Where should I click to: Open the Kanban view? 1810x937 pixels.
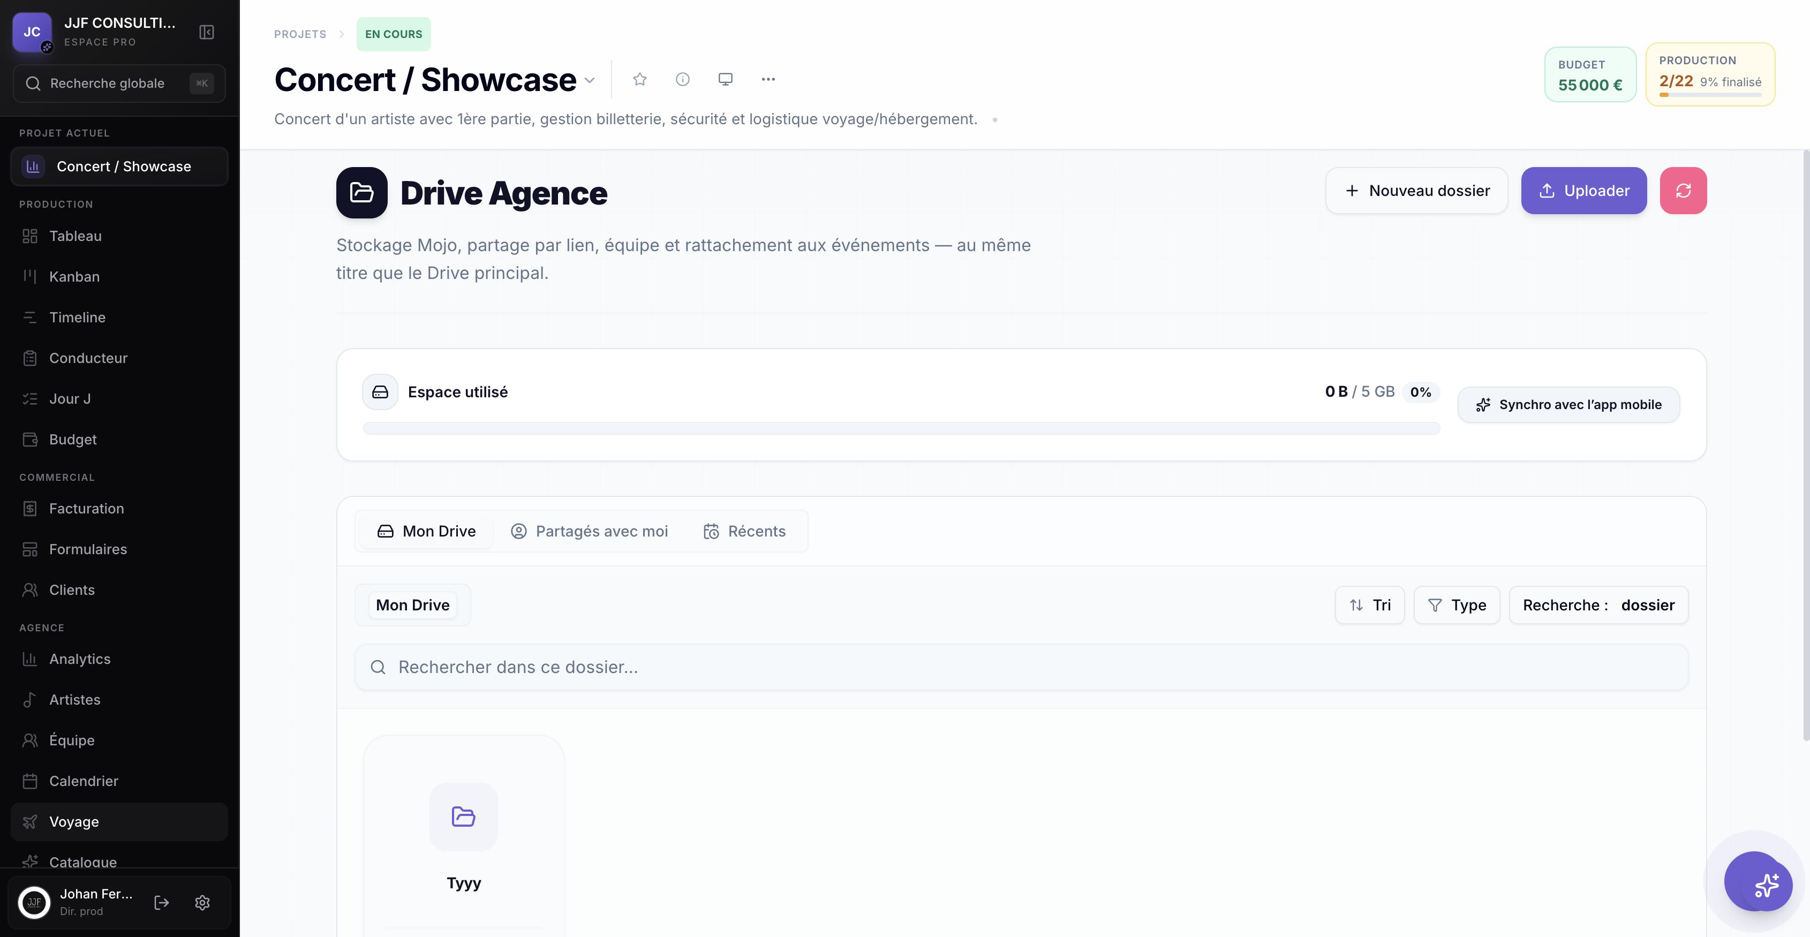click(119, 277)
